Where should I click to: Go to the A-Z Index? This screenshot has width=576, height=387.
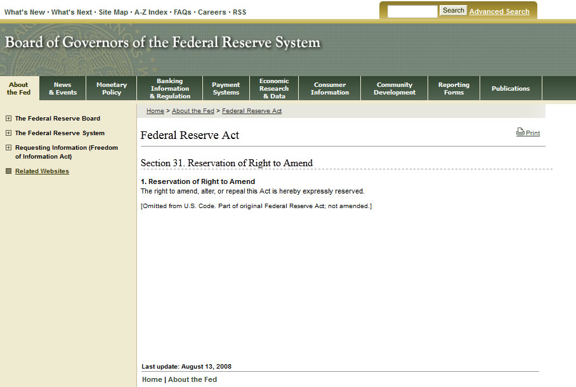point(151,12)
